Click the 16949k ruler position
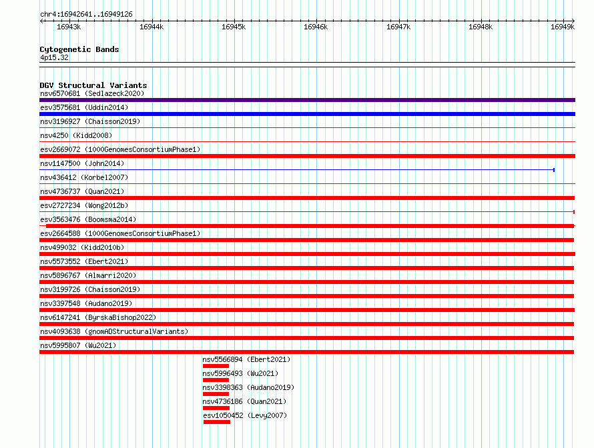The height and width of the screenshot is (448, 594). [x=563, y=27]
